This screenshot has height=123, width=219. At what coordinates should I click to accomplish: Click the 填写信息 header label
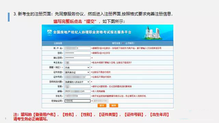click(x=116, y=43)
